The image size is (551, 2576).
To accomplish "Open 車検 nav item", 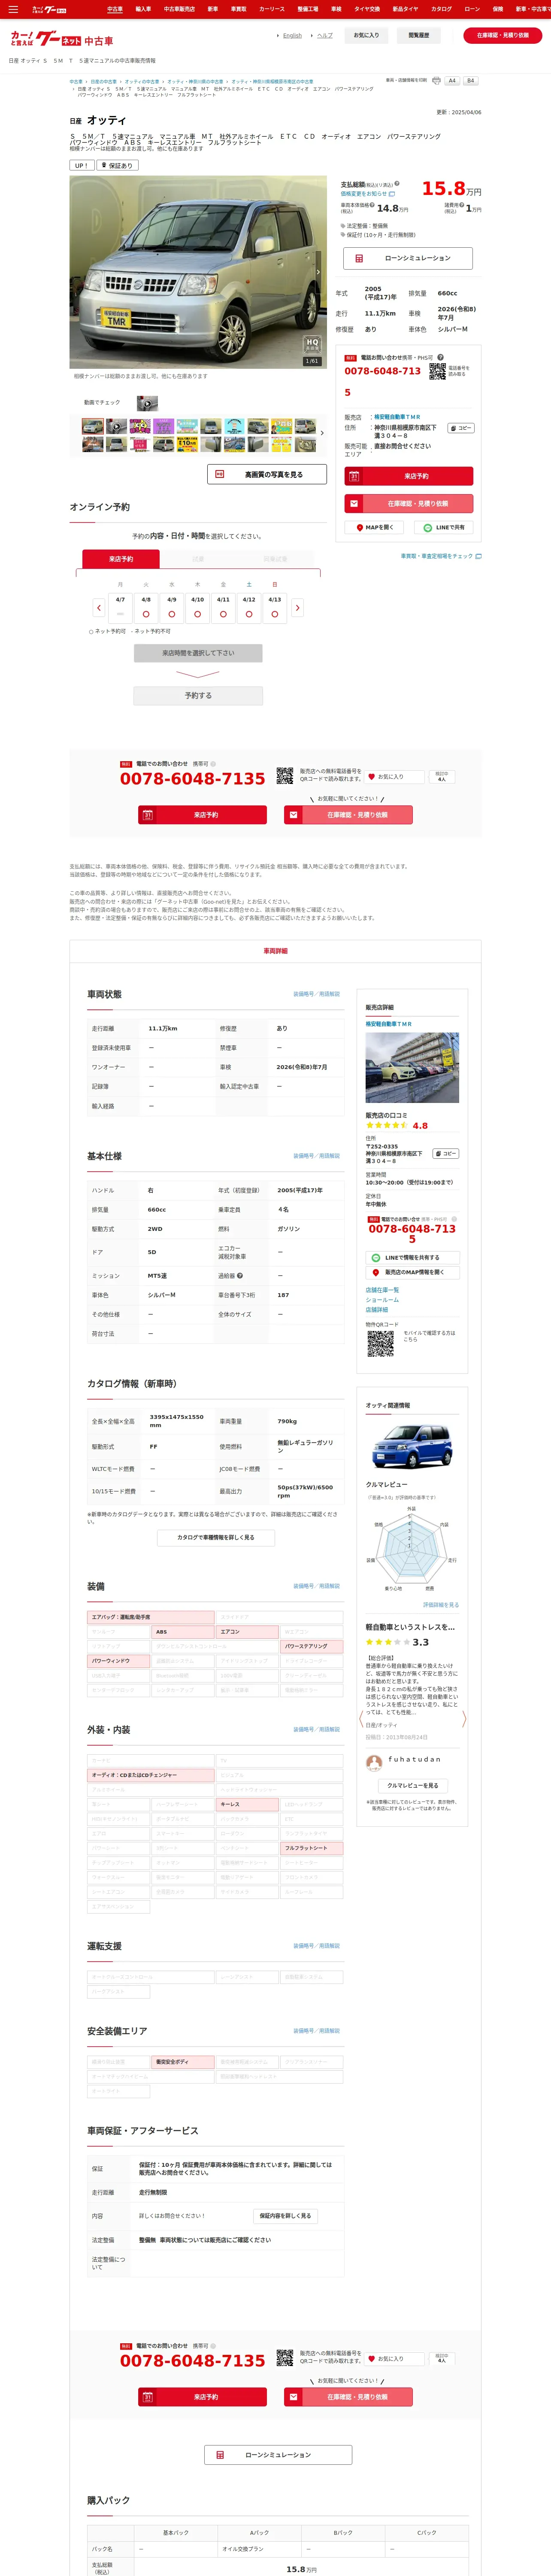I will (336, 9).
